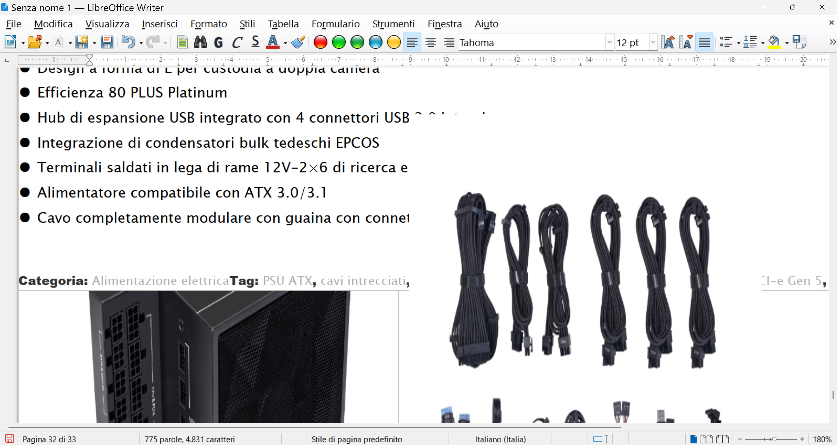837x445 pixels.
Task: Toggle bold with the G button
Action: pyautogui.click(x=218, y=42)
